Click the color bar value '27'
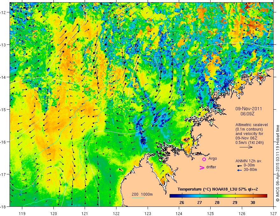280x216 pixels. [x=199, y=203]
